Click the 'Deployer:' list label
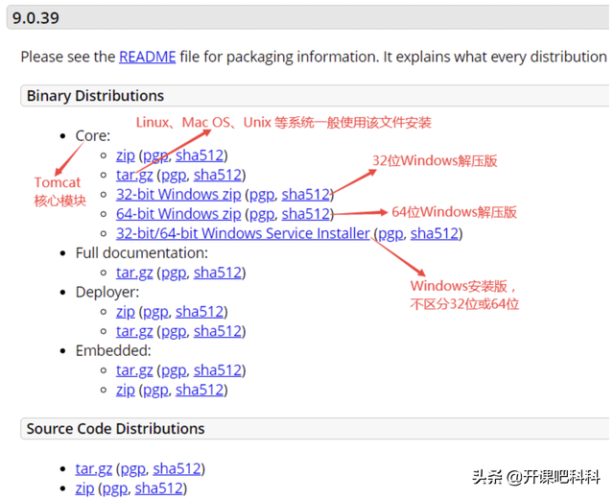 click(x=107, y=293)
